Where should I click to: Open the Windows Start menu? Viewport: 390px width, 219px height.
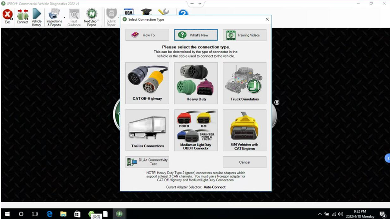coord(7,214)
